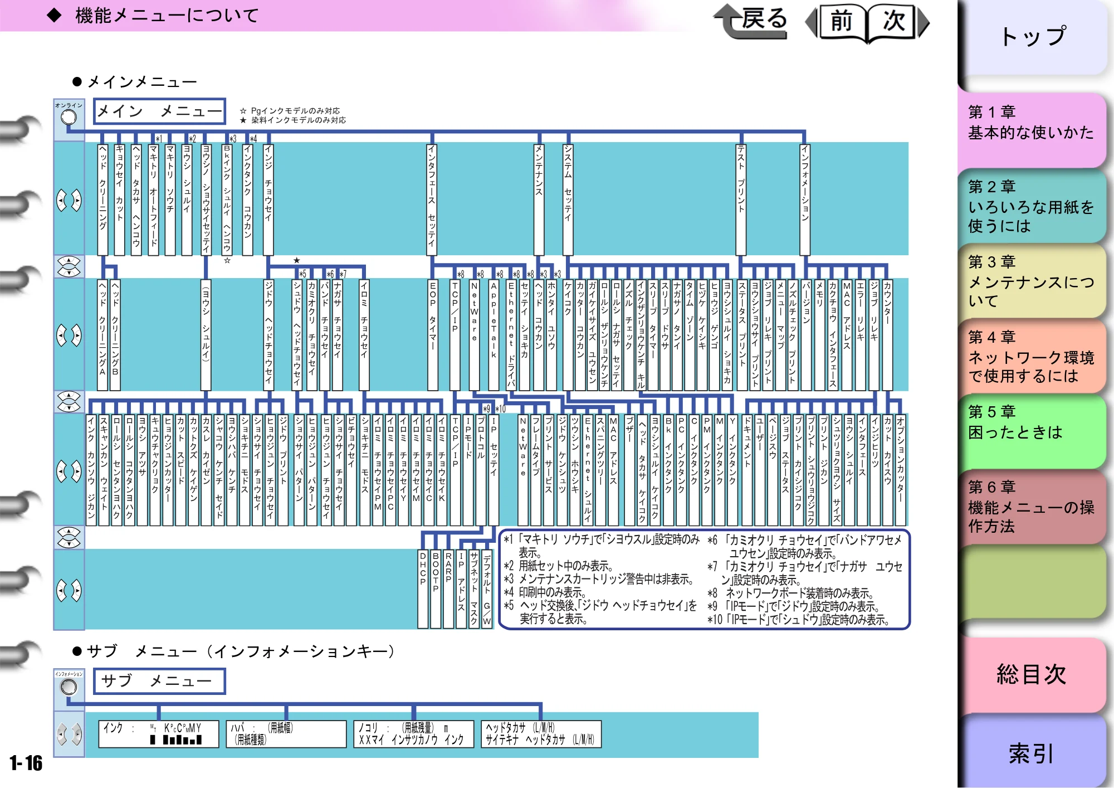
Task: Click the メンテナンス menu item
Action: tap(539, 200)
